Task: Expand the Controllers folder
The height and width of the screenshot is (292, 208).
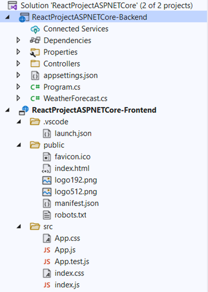Action: 18,64
